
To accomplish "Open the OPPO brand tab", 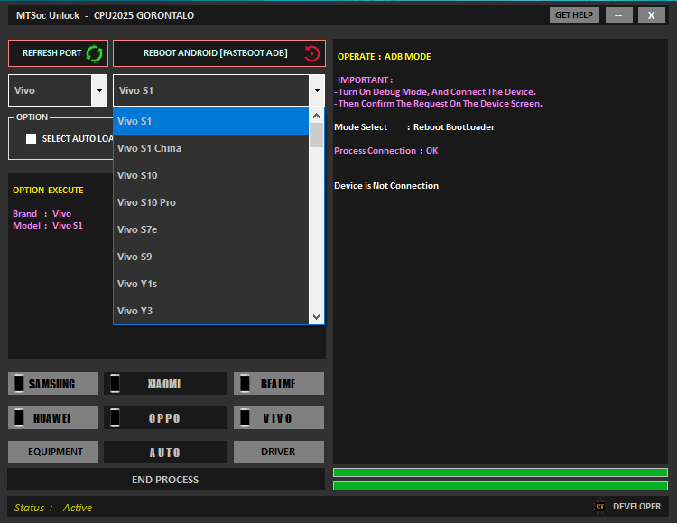I will [165, 417].
